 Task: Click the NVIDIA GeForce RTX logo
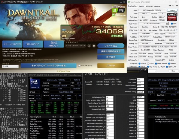119,11
